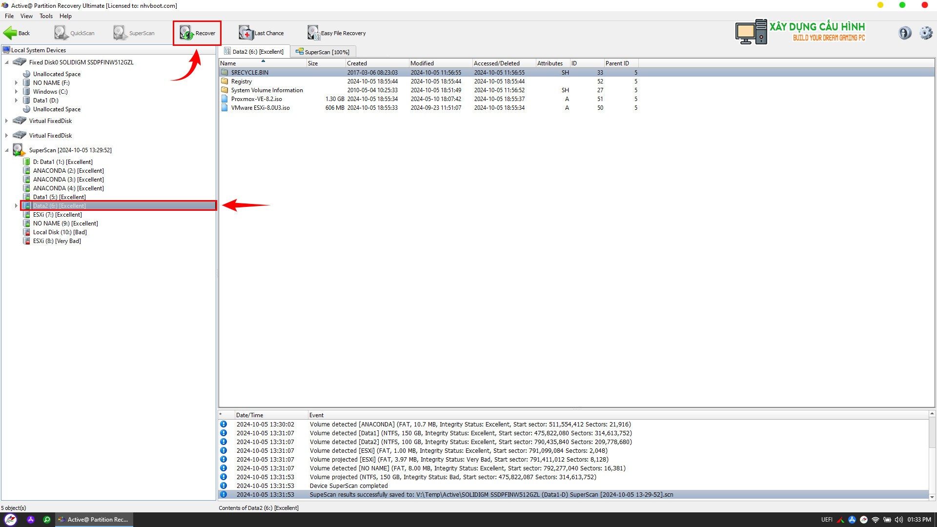The height and width of the screenshot is (527, 937).
Task: Click the taskbar start menu icon
Action: [x=10, y=520]
